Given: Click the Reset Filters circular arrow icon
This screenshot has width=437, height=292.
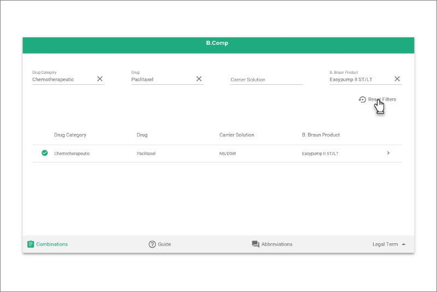Looking at the screenshot, I should [x=362, y=100].
